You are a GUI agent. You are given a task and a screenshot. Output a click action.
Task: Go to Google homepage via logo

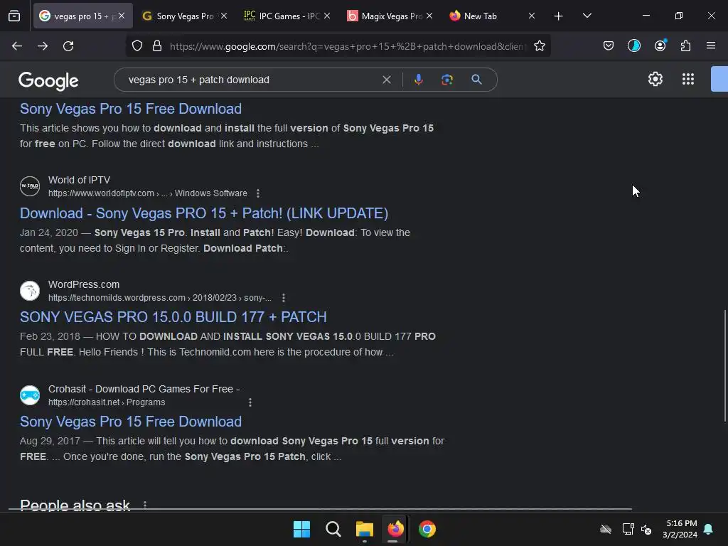(x=48, y=81)
